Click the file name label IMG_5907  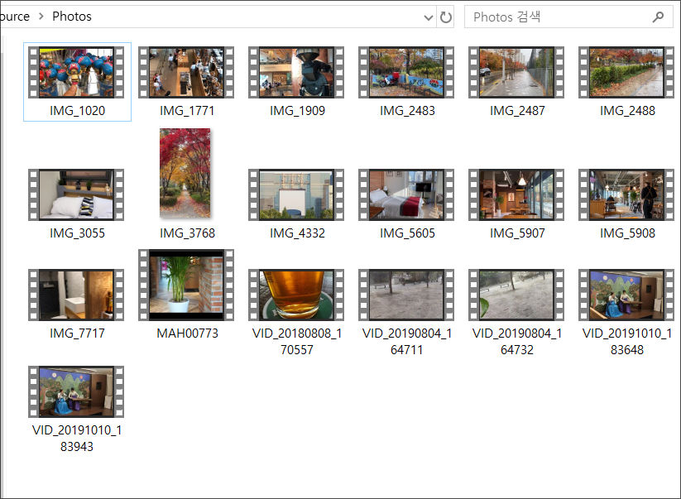(517, 233)
